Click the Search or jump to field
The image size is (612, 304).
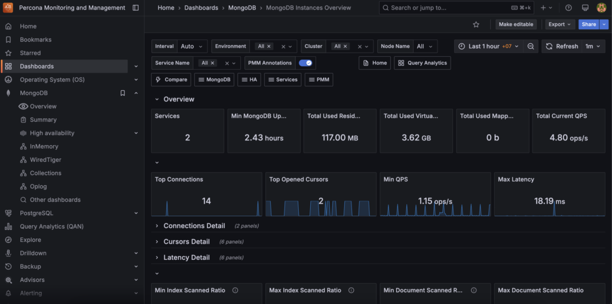[x=457, y=8]
